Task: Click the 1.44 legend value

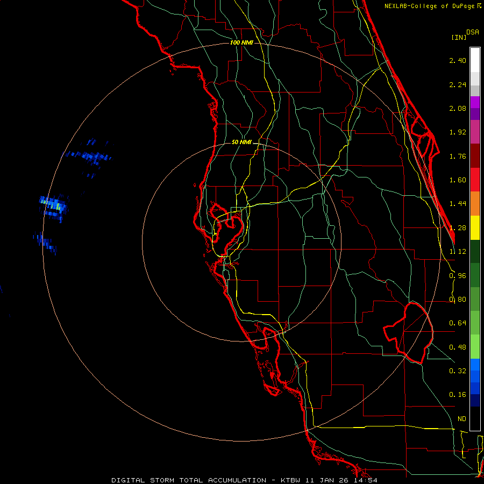Action: point(458,204)
